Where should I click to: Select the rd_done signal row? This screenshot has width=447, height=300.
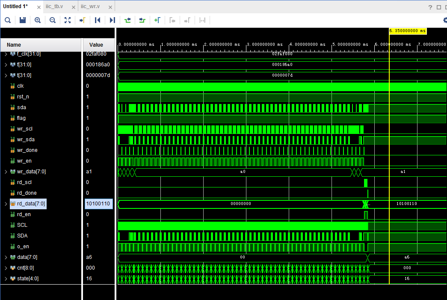click(26, 193)
